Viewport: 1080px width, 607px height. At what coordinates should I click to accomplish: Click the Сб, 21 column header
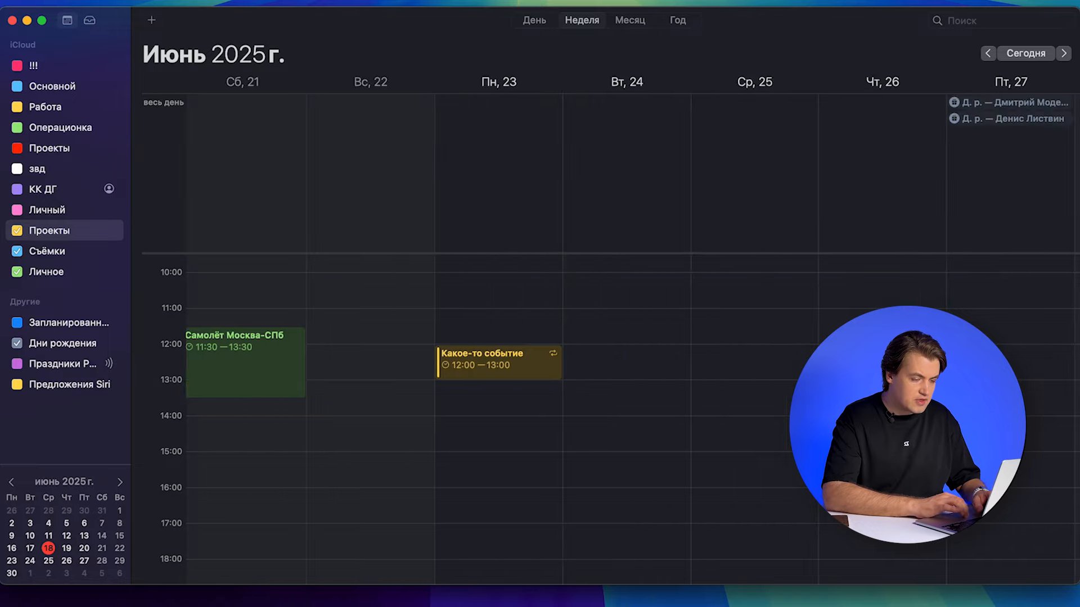242,82
